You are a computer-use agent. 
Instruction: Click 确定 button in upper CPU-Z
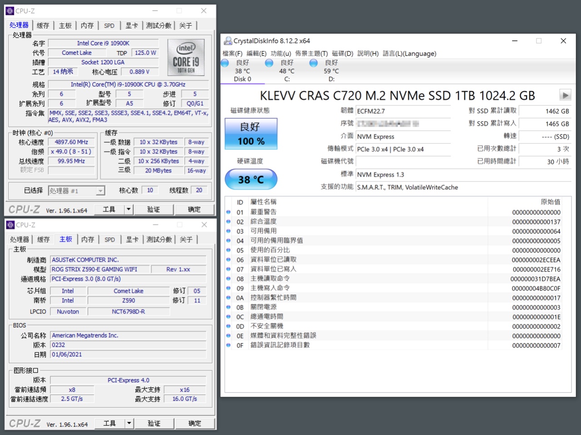click(x=194, y=210)
